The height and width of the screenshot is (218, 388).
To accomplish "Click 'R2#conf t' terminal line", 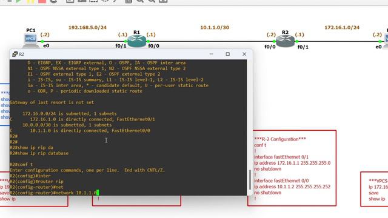I will (x=21, y=164).
